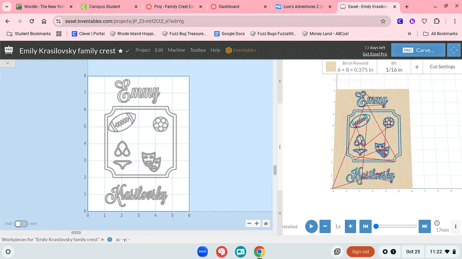Open the Easel PRO logo icon
462x259 pixels.
point(9,50)
